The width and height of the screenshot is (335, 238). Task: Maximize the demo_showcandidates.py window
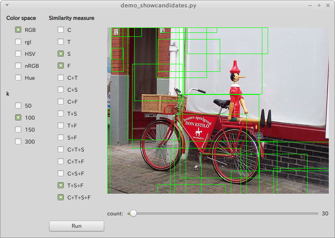pos(319,6)
